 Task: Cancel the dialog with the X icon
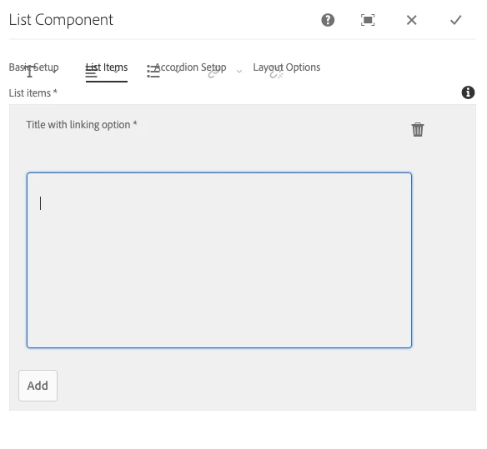tap(411, 20)
